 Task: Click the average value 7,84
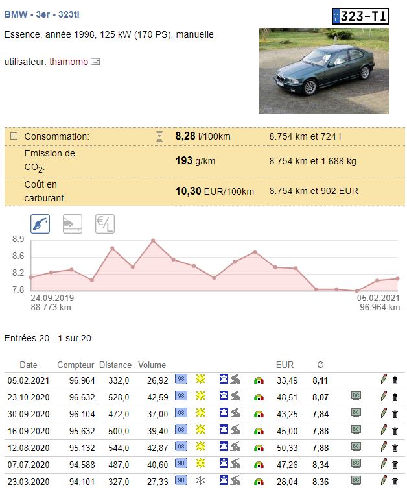[x=320, y=414]
